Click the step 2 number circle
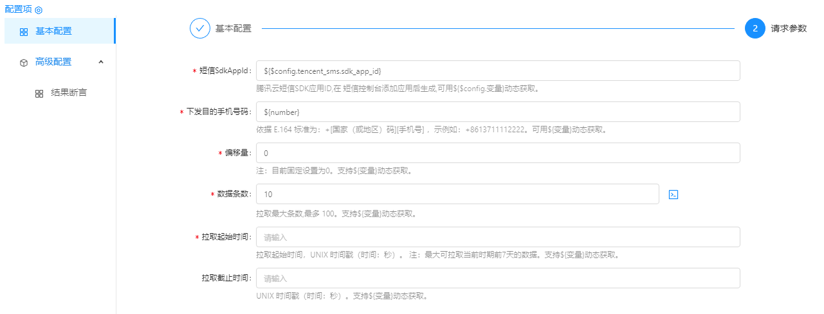The image size is (824, 314). click(755, 28)
